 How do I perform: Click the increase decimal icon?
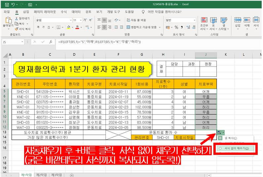point(188,27)
